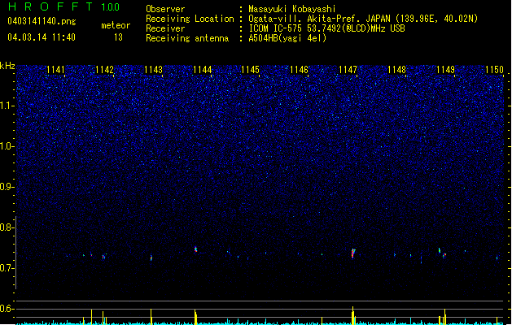
Task: Click the A504HB antenna description
Action: coord(287,38)
